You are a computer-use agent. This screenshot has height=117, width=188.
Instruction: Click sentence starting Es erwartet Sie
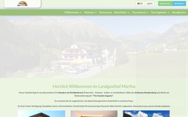coord(94,101)
